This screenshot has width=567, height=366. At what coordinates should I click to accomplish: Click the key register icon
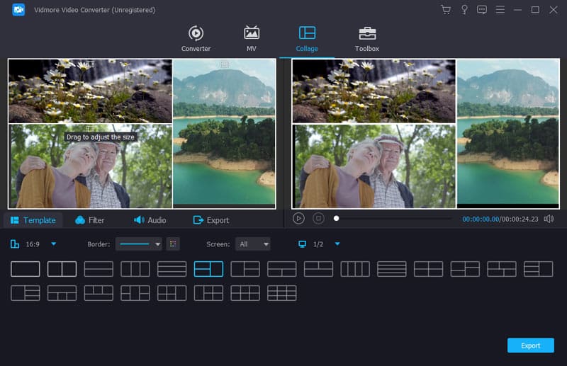(464, 10)
